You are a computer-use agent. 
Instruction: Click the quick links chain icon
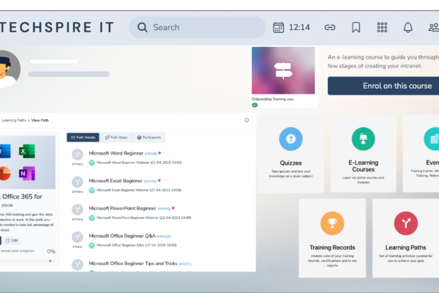click(x=330, y=28)
